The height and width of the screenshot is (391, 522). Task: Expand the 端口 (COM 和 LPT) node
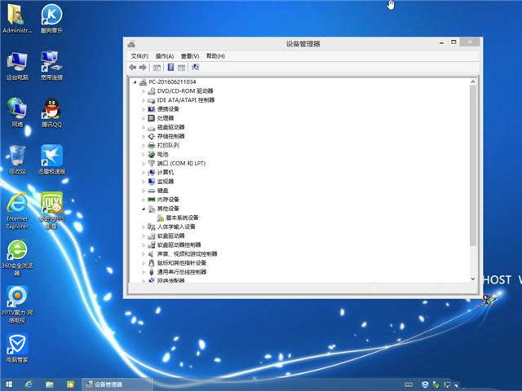pos(143,163)
